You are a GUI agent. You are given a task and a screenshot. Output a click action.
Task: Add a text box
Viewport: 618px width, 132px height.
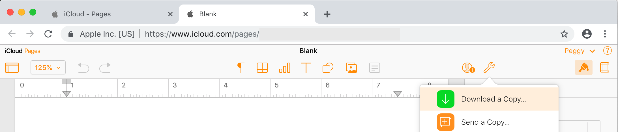pyautogui.click(x=306, y=68)
